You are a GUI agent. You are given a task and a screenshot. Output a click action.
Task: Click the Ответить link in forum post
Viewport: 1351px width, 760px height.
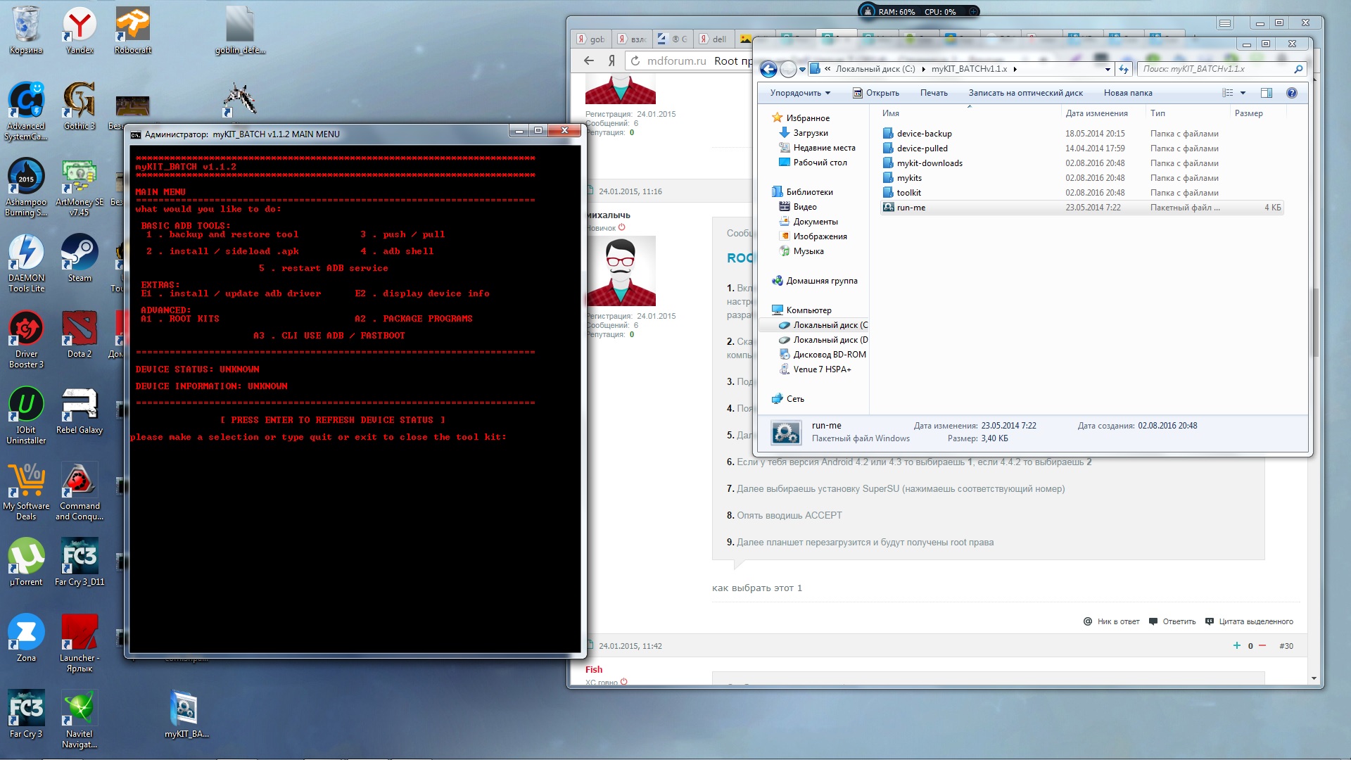[x=1179, y=621]
